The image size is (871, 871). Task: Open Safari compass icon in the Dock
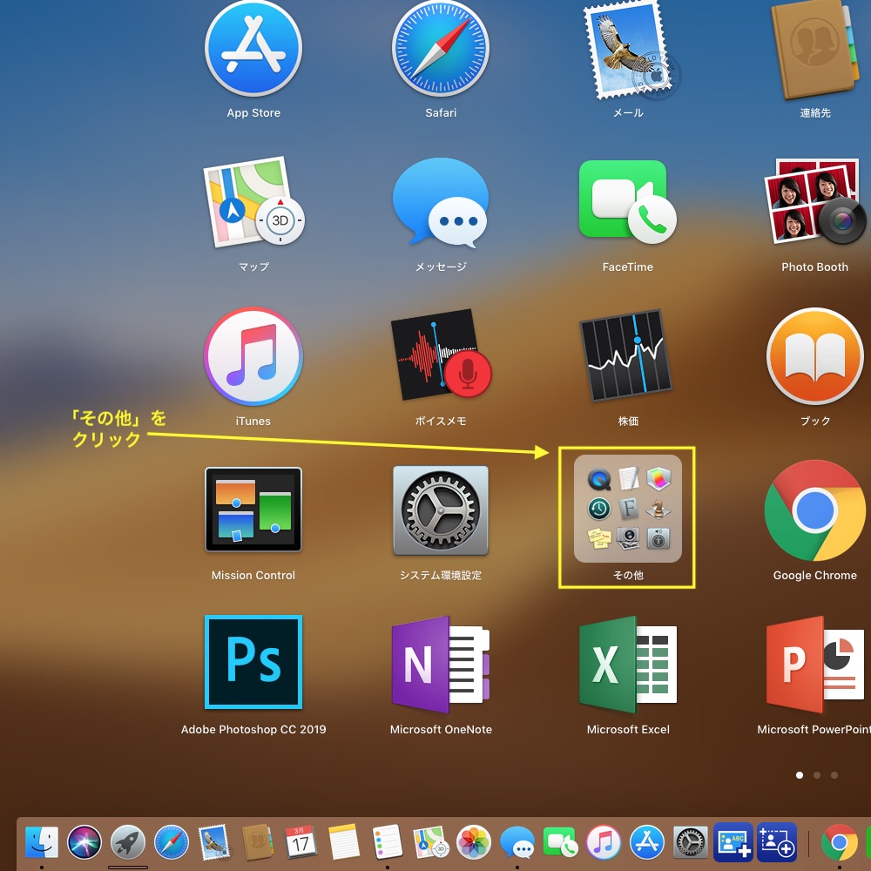pyautogui.click(x=171, y=842)
